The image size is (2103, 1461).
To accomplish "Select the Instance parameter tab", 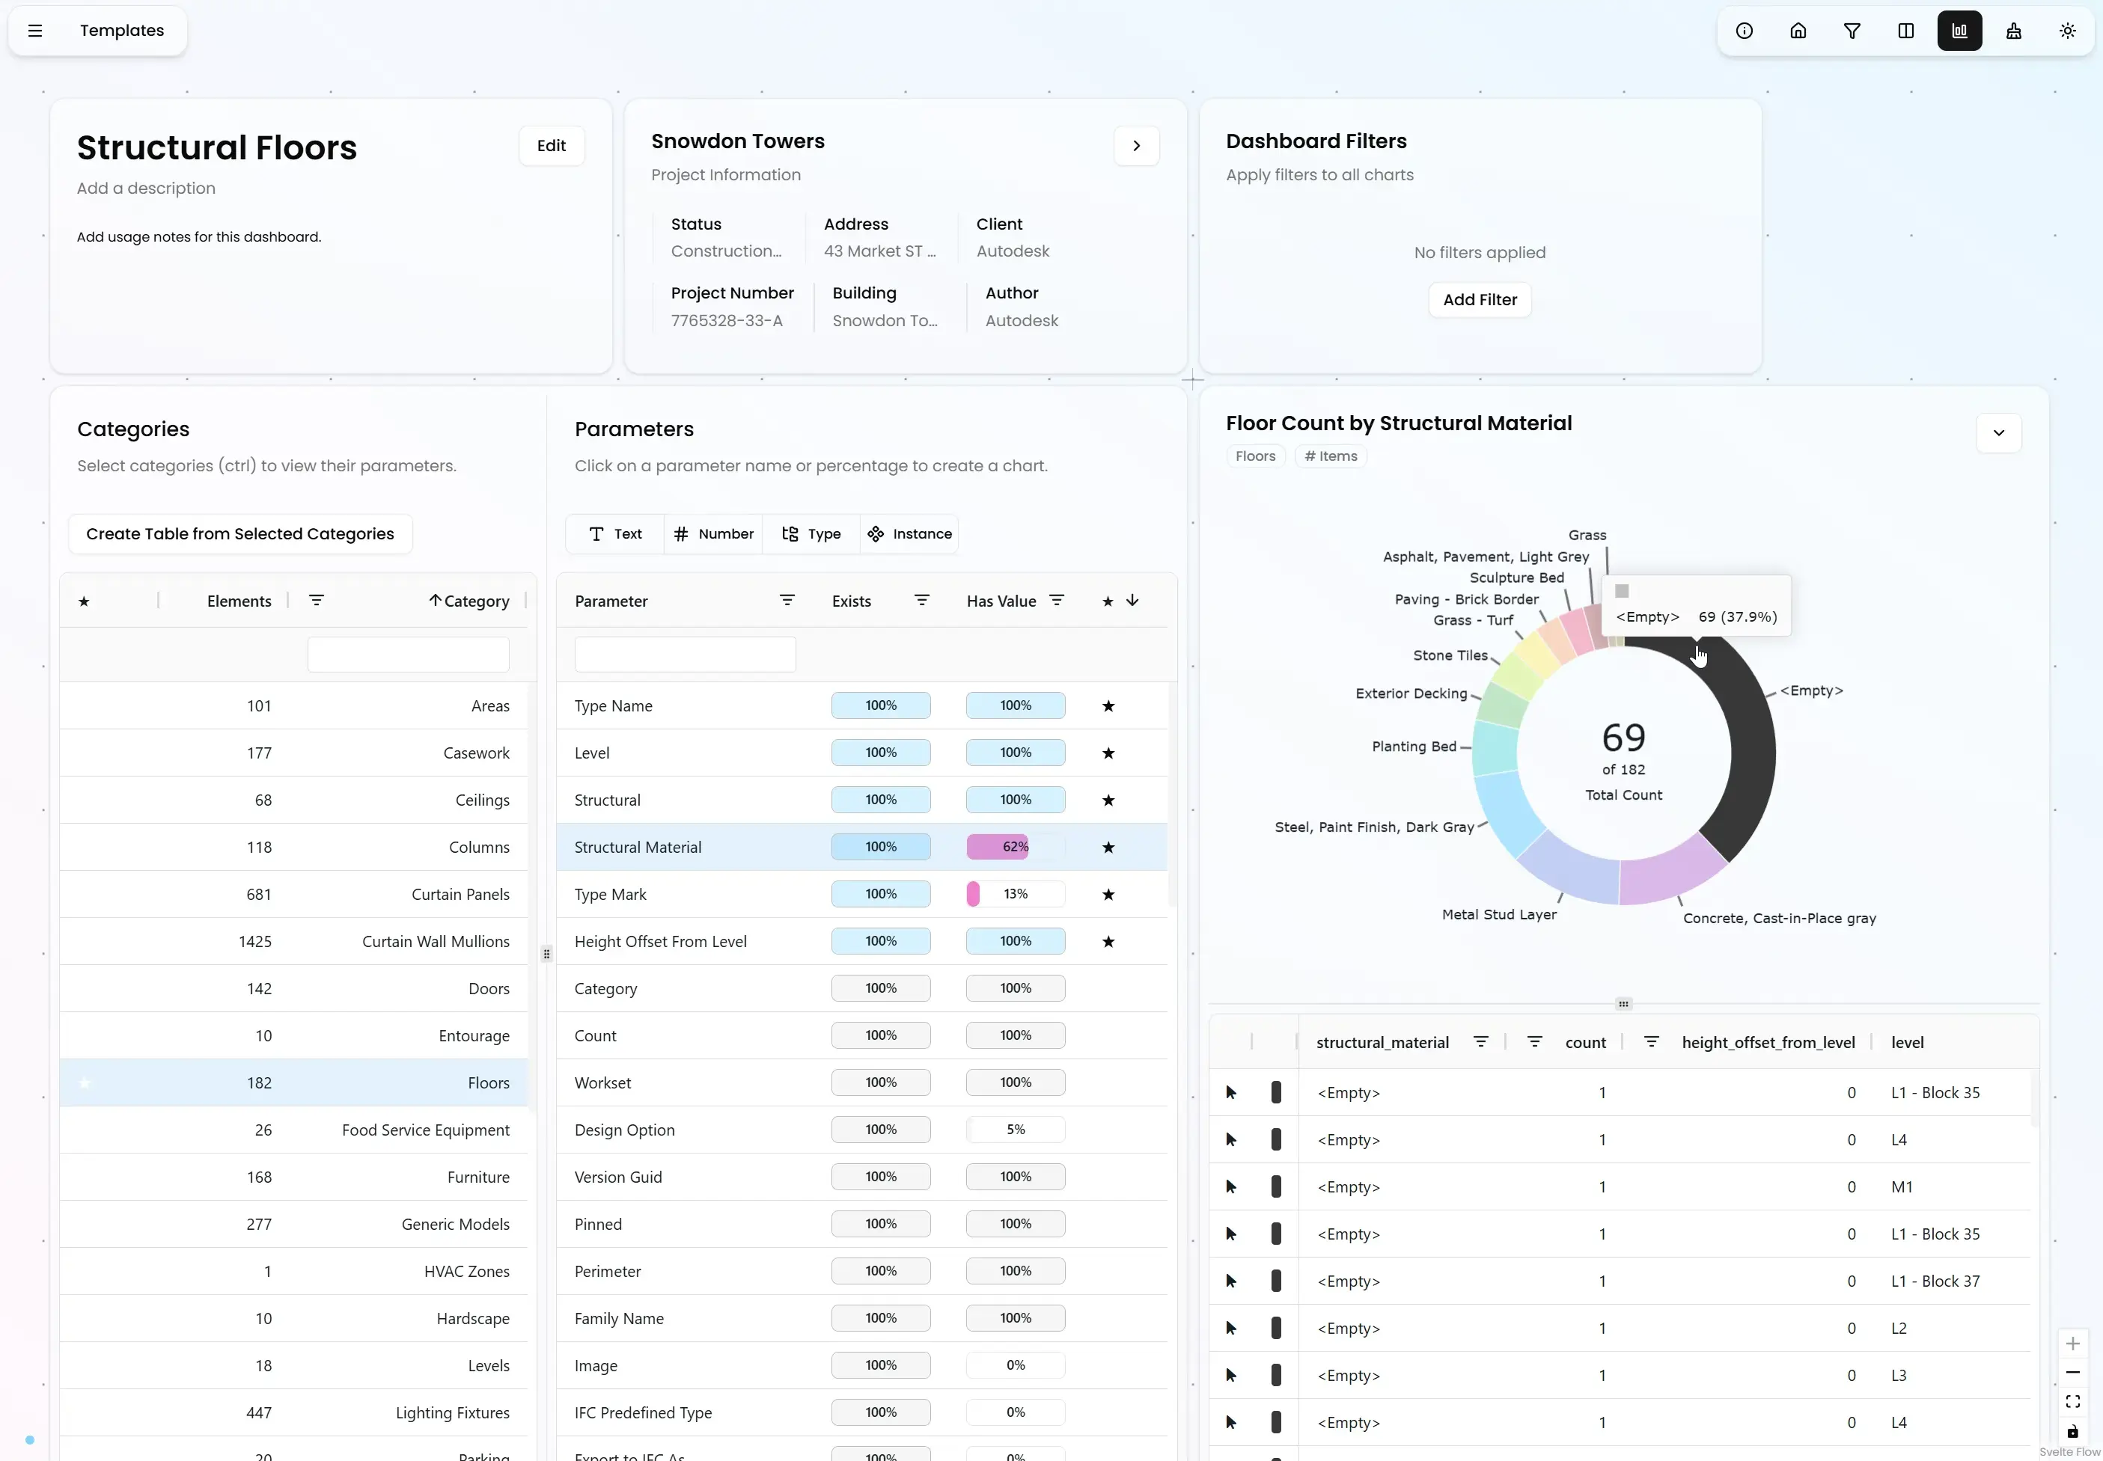I will (909, 533).
